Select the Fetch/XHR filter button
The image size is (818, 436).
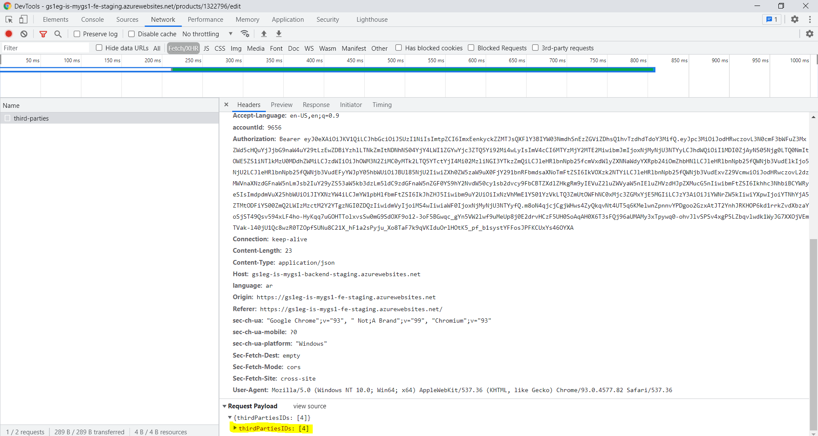183,48
